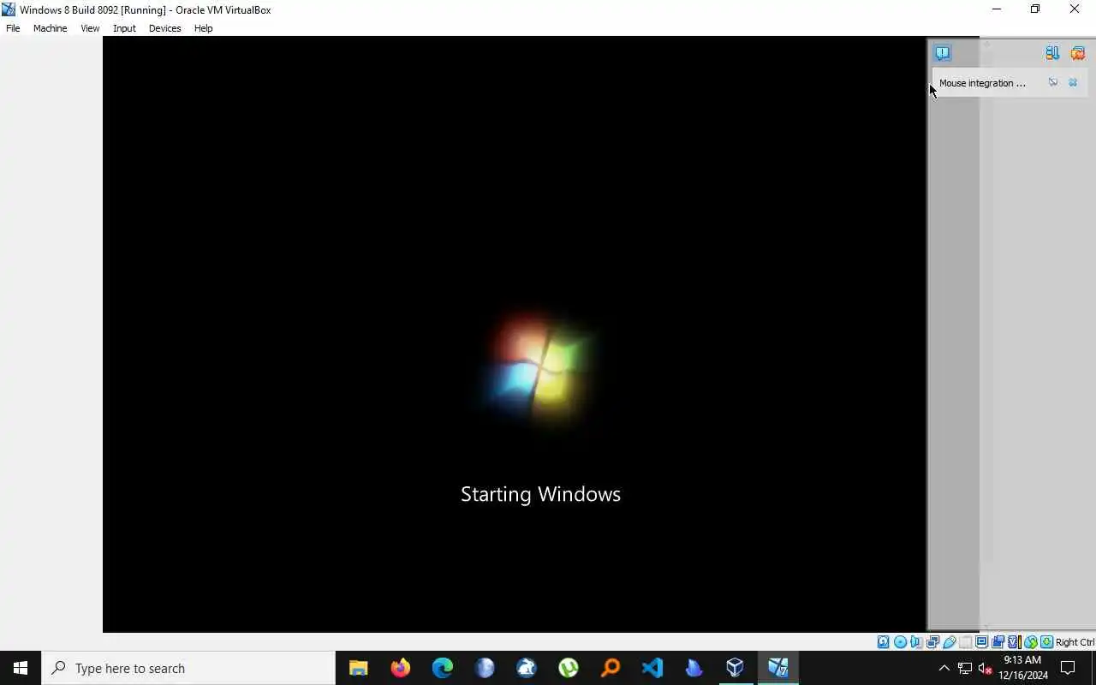
Task: Click the mouse integration status icon
Action: tap(1031, 642)
